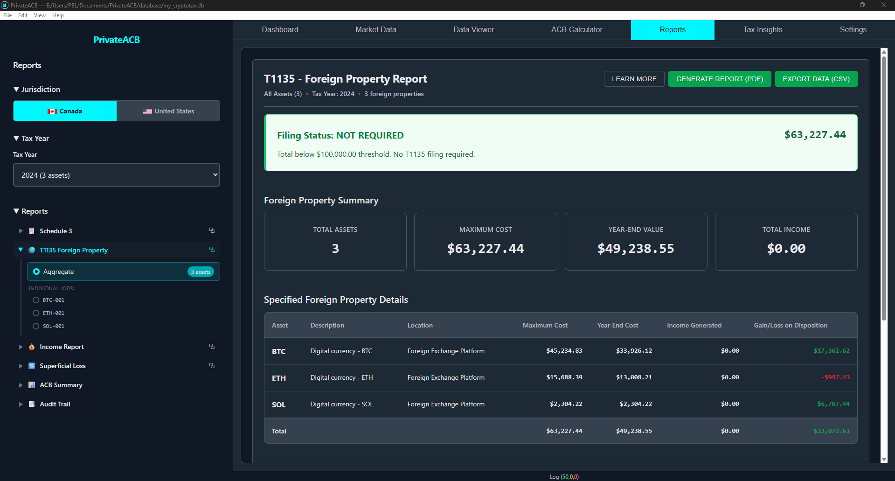This screenshot has width=895, height=481.
Task: Click the copy icon beside T1135 Foreign Property
Action: click(211, 250)
